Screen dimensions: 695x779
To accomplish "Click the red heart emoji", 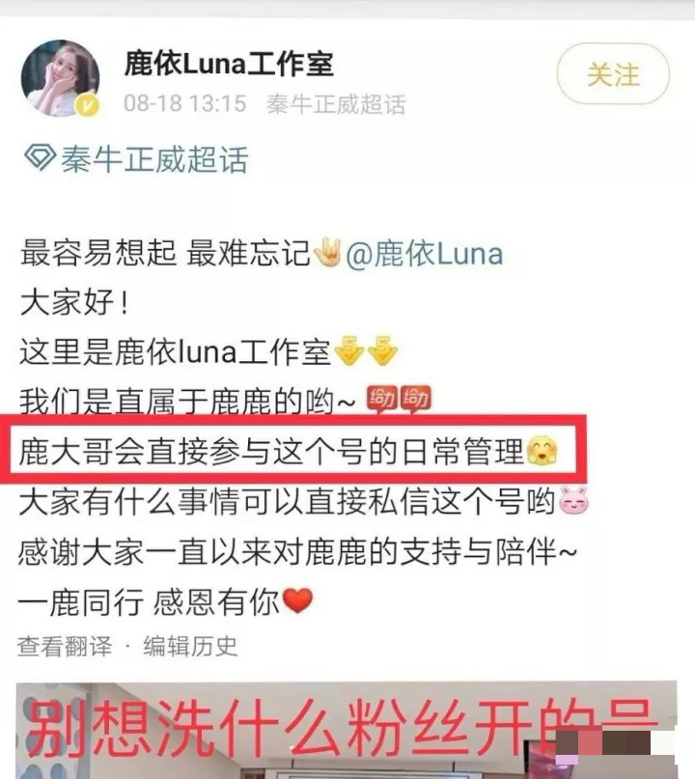I will pos(297,600).
